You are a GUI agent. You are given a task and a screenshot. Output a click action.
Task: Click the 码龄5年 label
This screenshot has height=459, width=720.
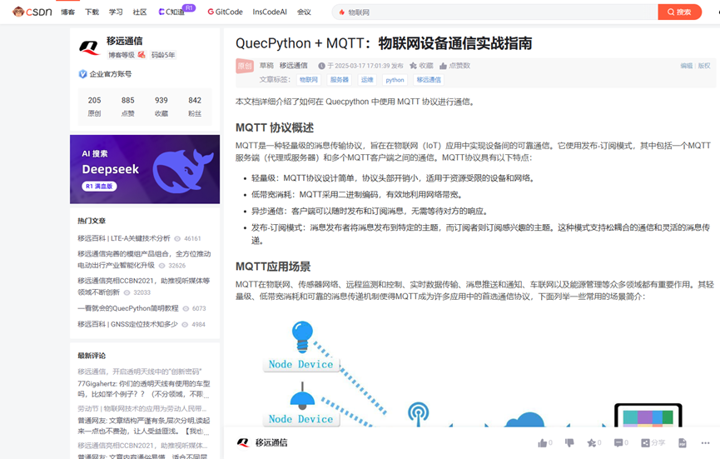(x=163, y=55)
